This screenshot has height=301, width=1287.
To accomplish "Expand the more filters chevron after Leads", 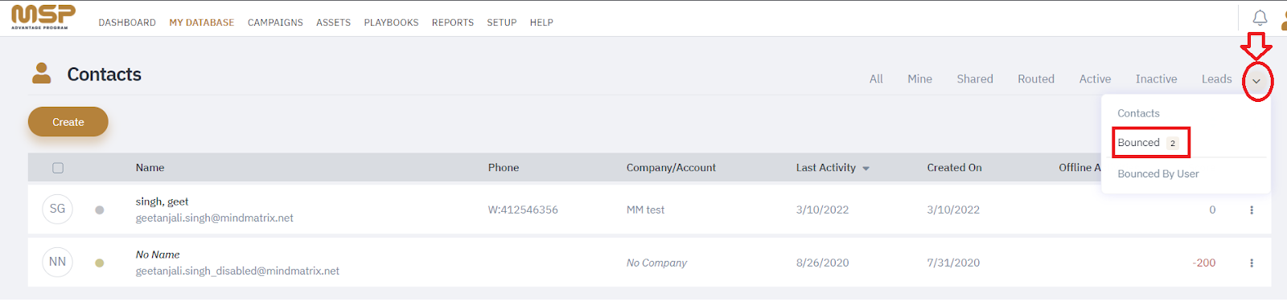I will click(1256, 80).
